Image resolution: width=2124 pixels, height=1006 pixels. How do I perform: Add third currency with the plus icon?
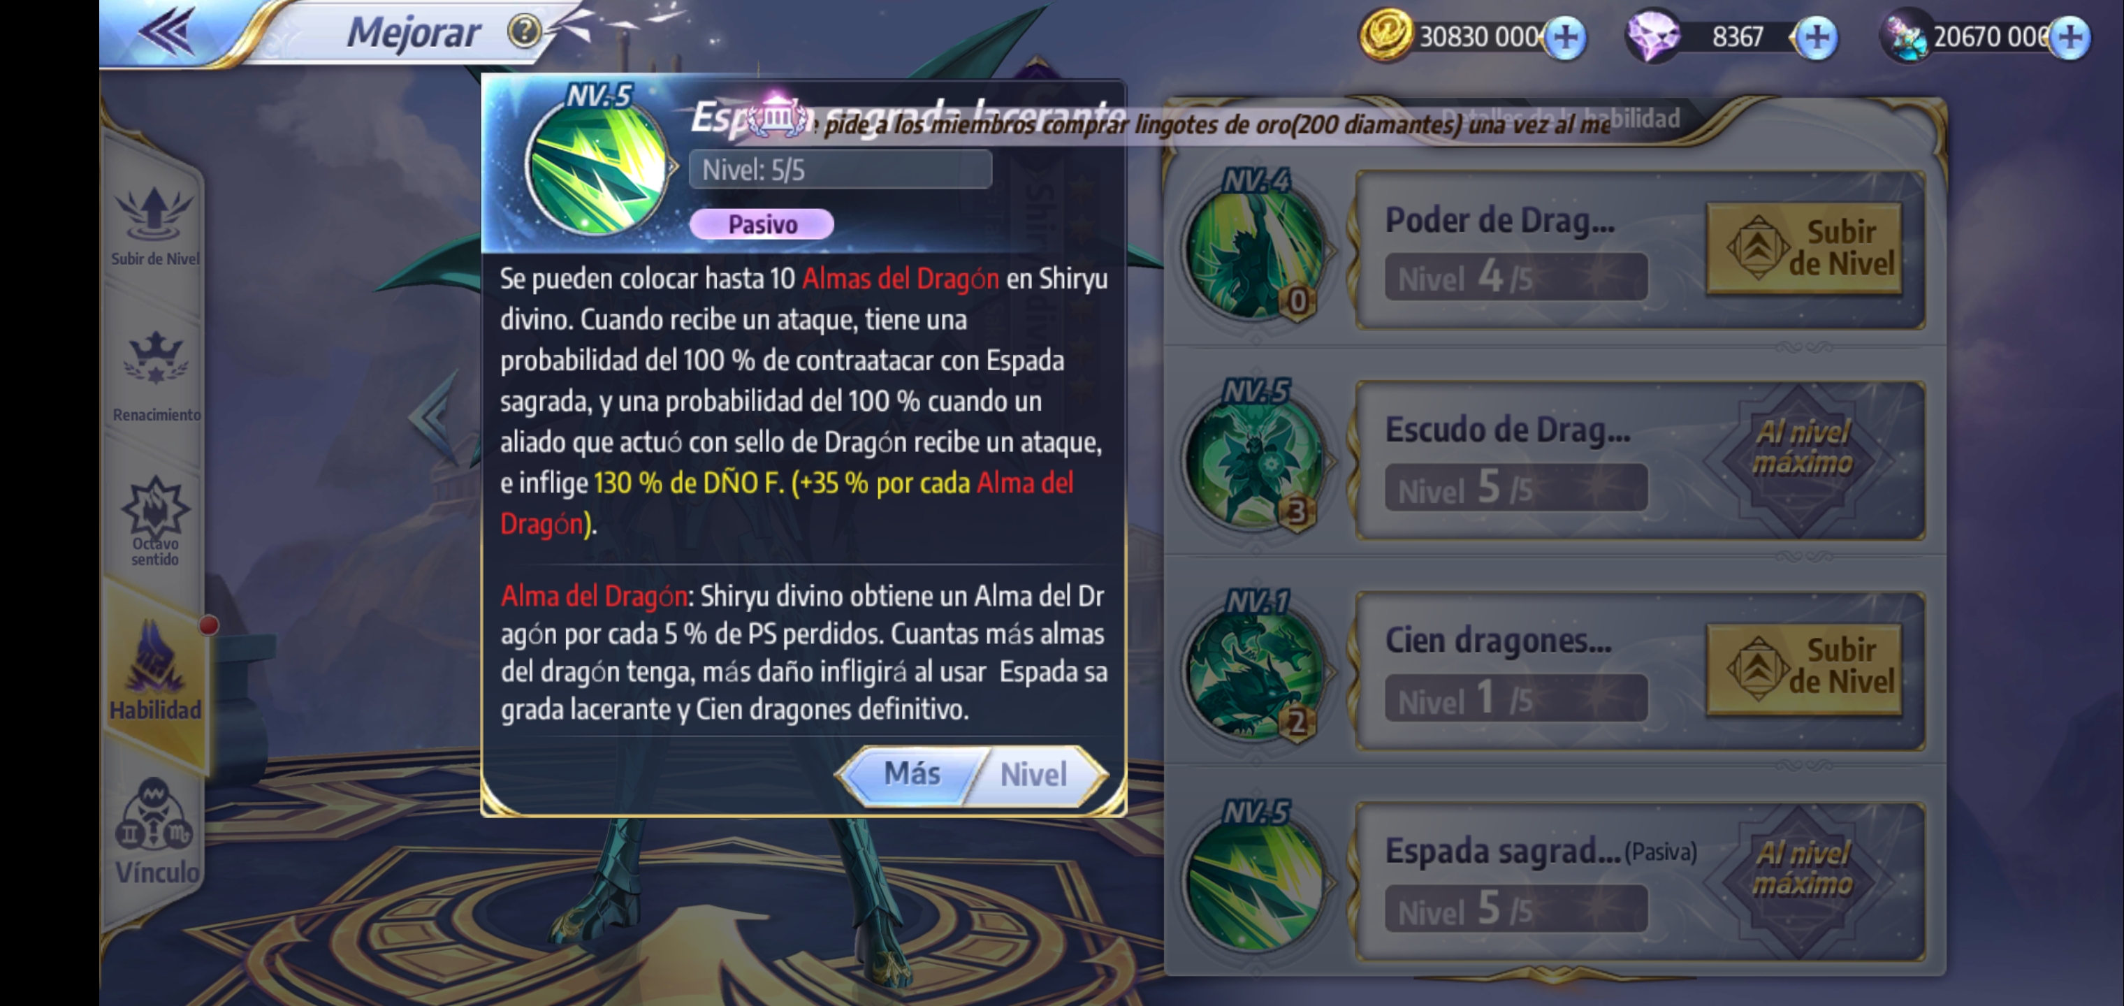(x=2070, y=37)
